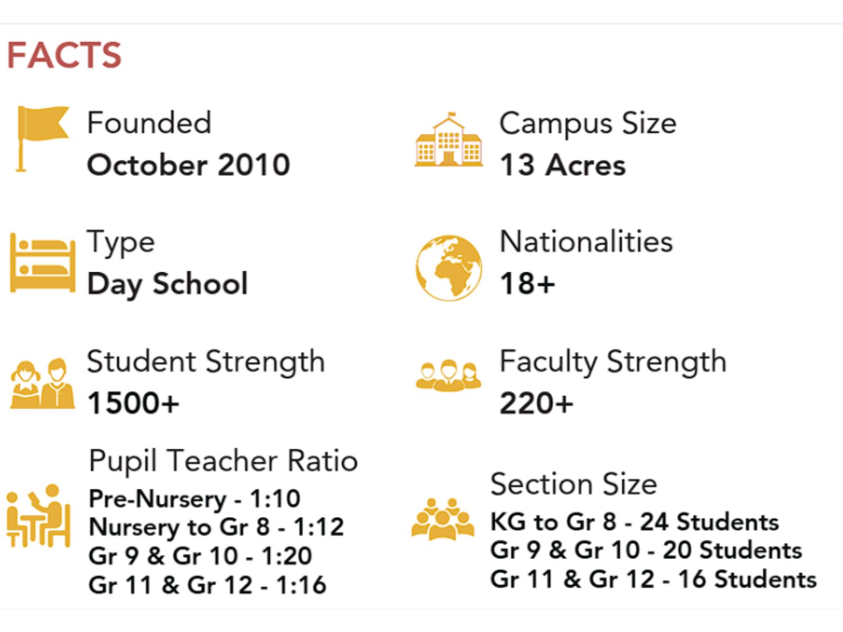Click the Pre-Nursery - 1:10 ratio line
Screen dimensions: 843x632
[194, 498]
